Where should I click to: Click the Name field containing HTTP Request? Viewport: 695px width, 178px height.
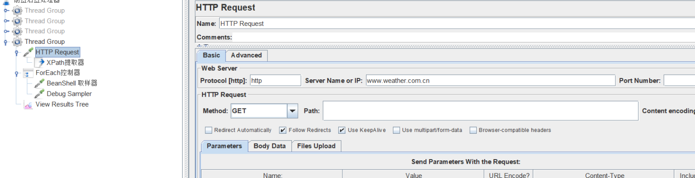click(457, 24)
